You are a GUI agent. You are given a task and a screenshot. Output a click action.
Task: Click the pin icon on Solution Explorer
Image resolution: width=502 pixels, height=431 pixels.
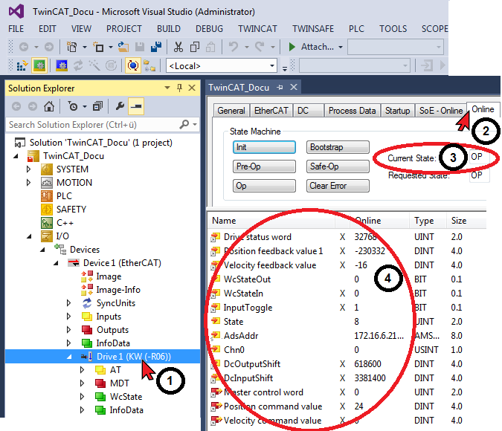pyautogui.click(x=180, y=88)
